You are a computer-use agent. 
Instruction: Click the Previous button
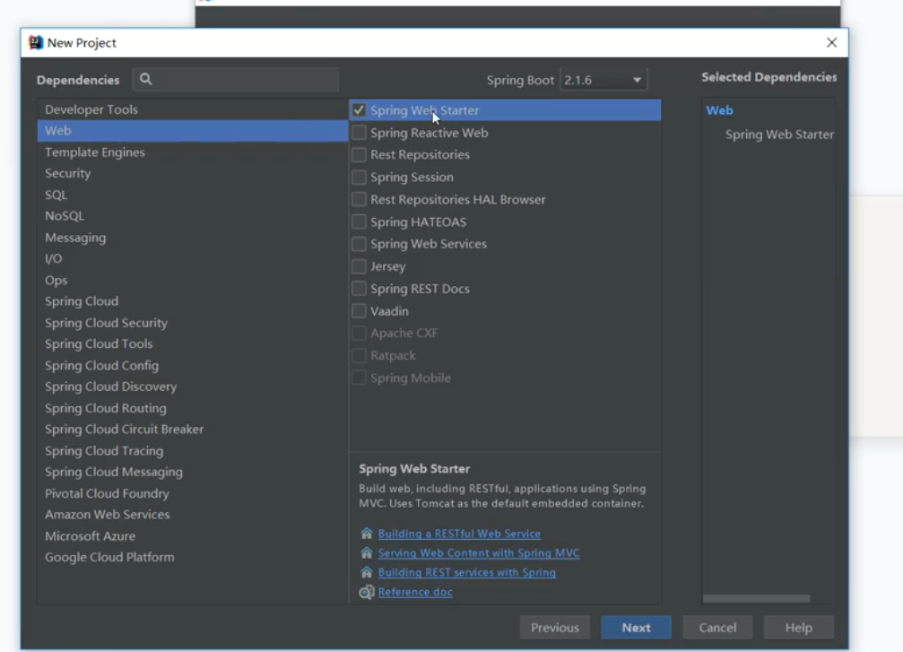tap(554, 627)
